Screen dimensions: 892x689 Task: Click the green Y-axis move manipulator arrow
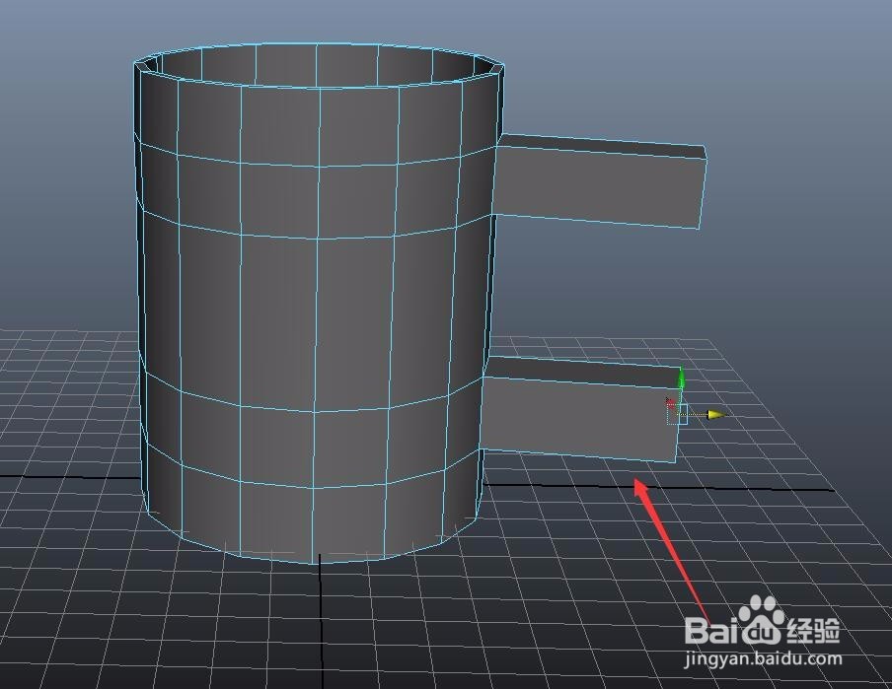(681, 378)
